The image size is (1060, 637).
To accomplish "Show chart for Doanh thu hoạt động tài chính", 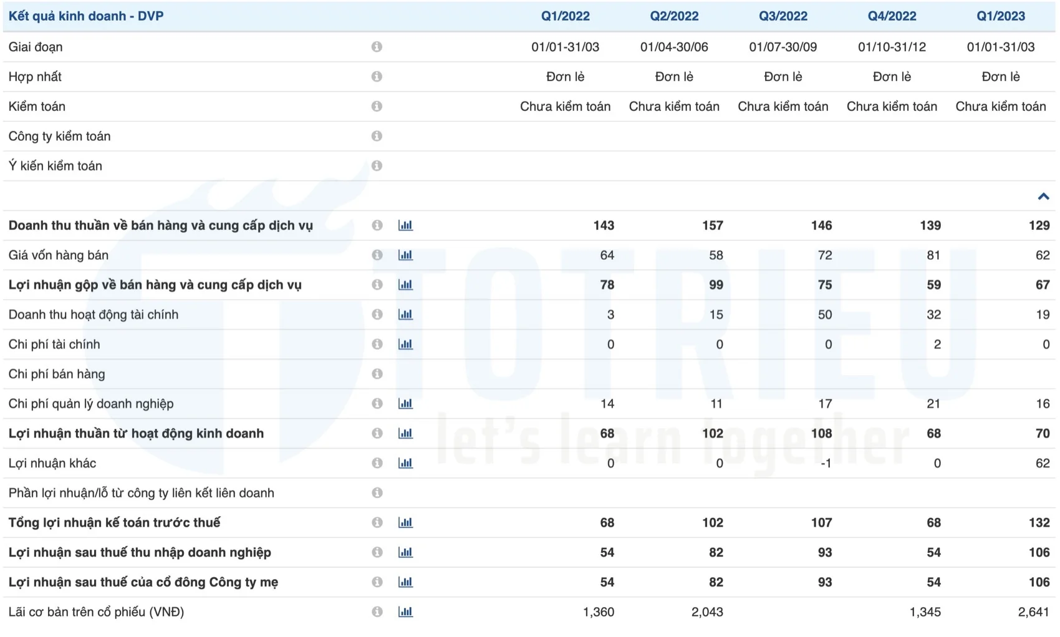I will (x=405, y=314).
